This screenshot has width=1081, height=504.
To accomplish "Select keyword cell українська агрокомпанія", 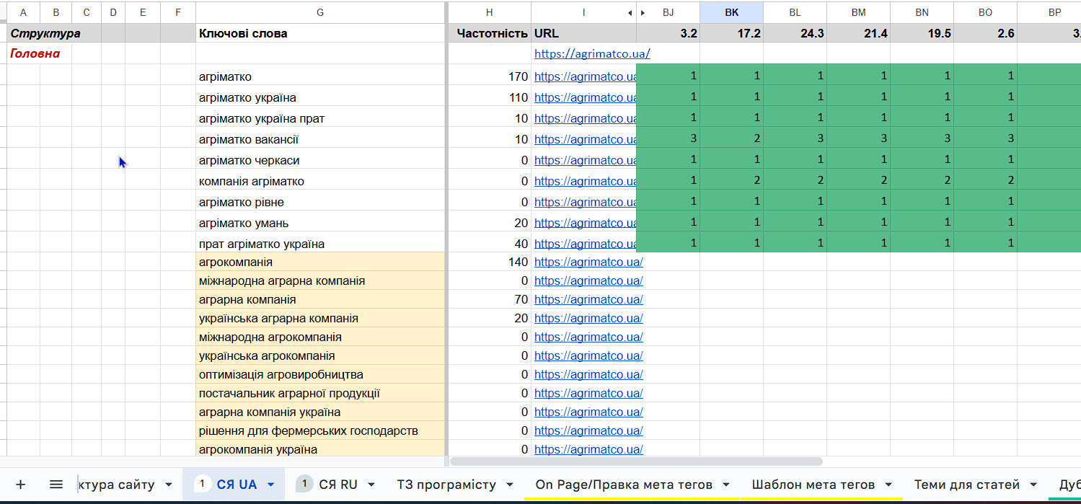I will (320, 356).
